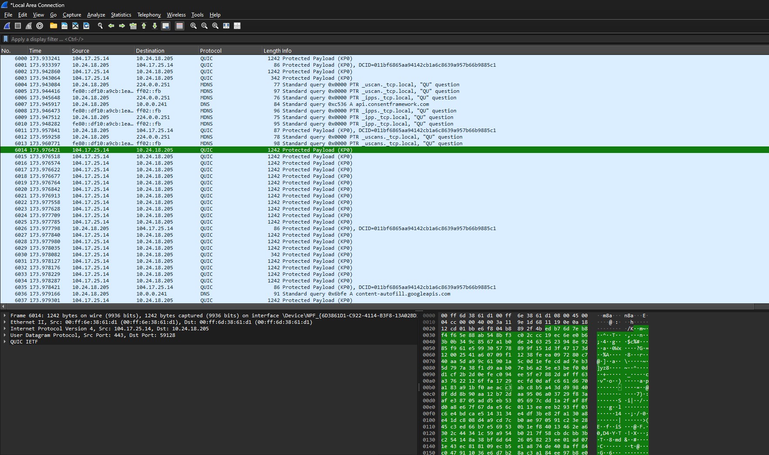
Task: Open the Statistics menu
Action: [121, 14]
